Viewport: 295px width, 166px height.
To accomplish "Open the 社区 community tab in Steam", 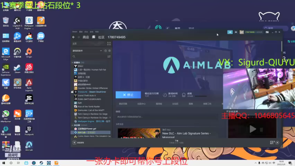I will (101, 37).
